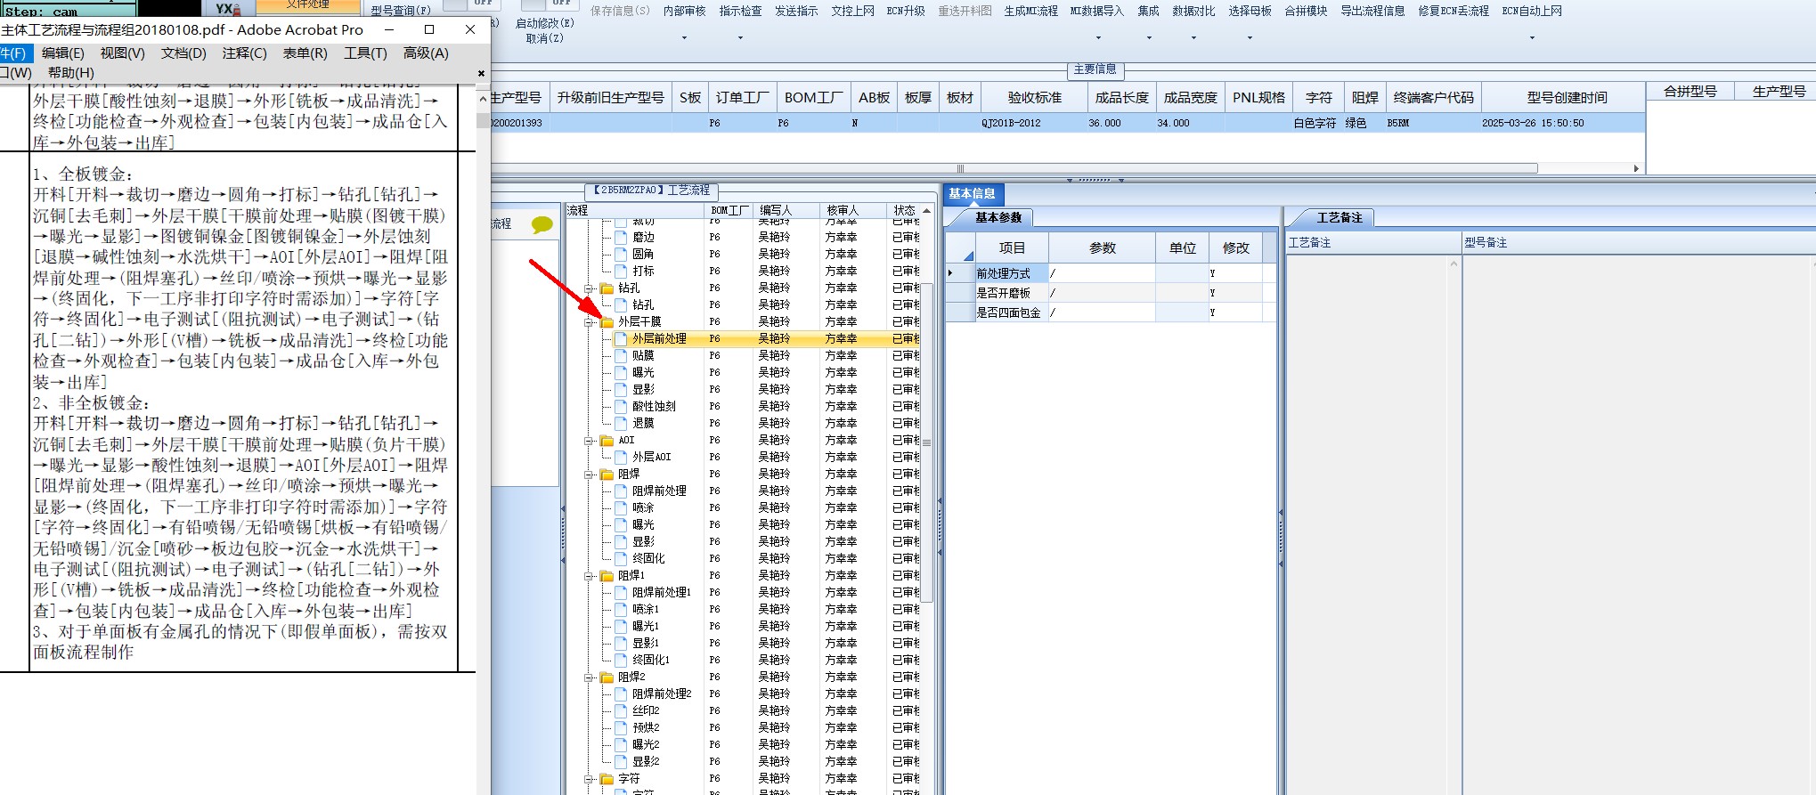
Task: Select the 基本参数 tab
Action: click(x=998, y=217)
